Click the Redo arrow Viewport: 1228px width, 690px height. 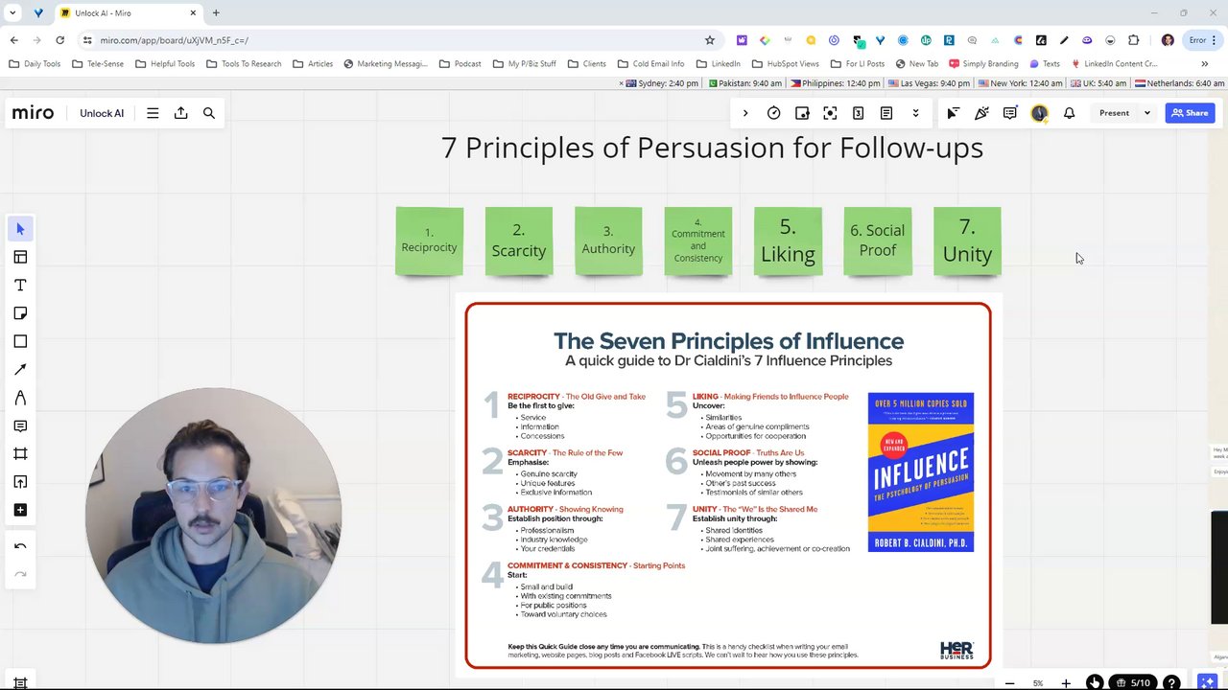(x=20, y=574)
